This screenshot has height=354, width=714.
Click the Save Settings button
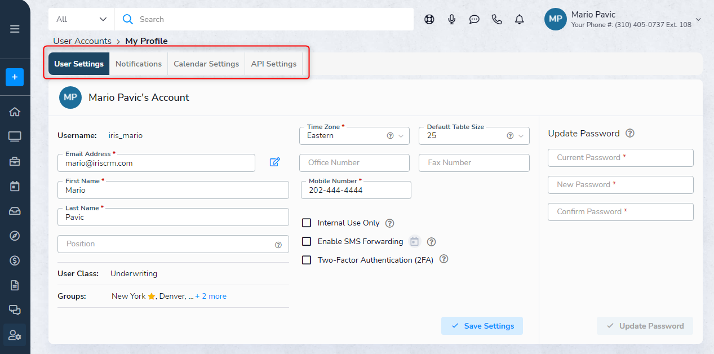[482, 326]
